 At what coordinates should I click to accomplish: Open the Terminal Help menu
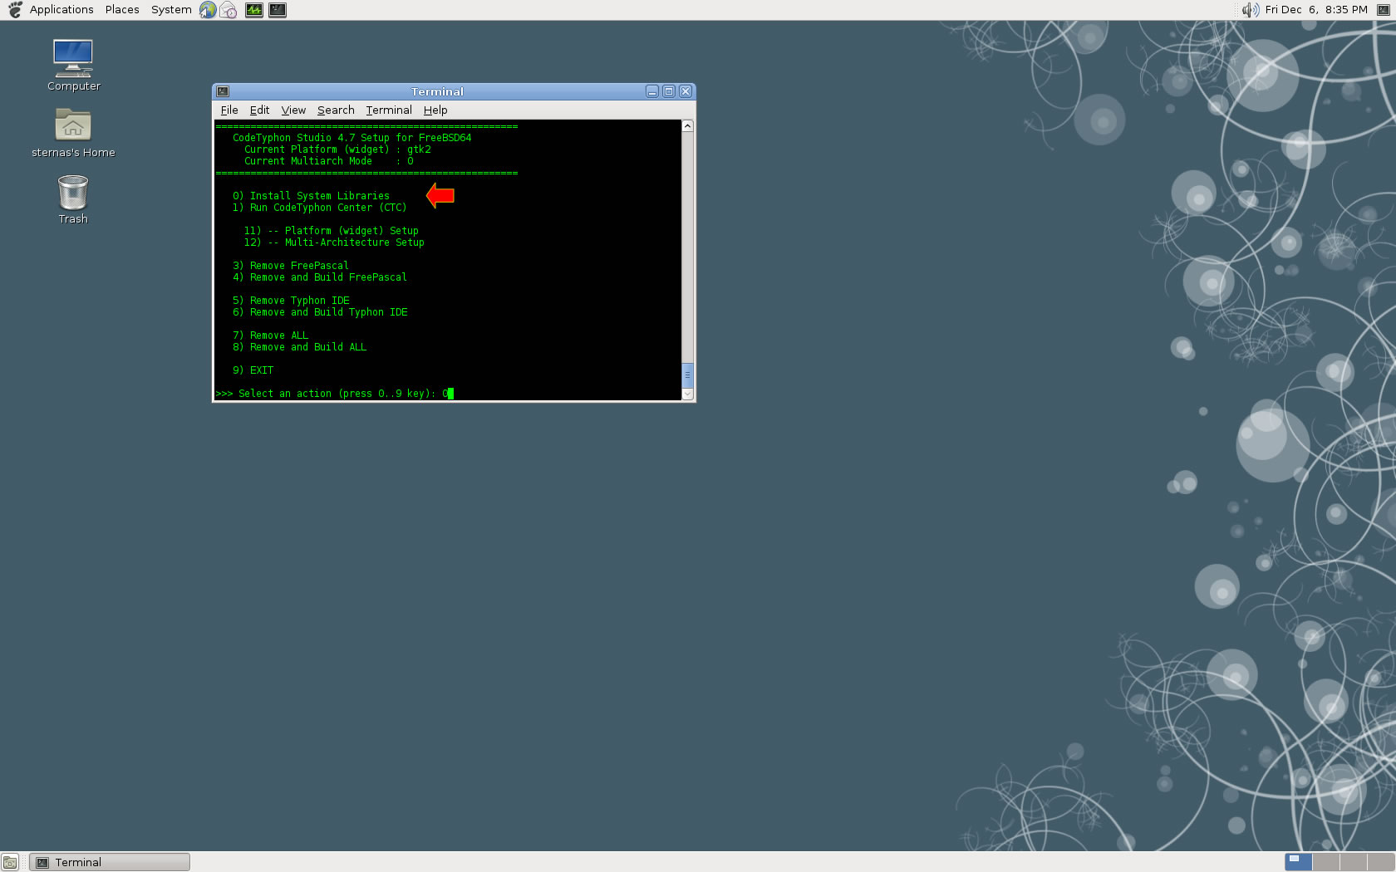click(x=435, y=110)
